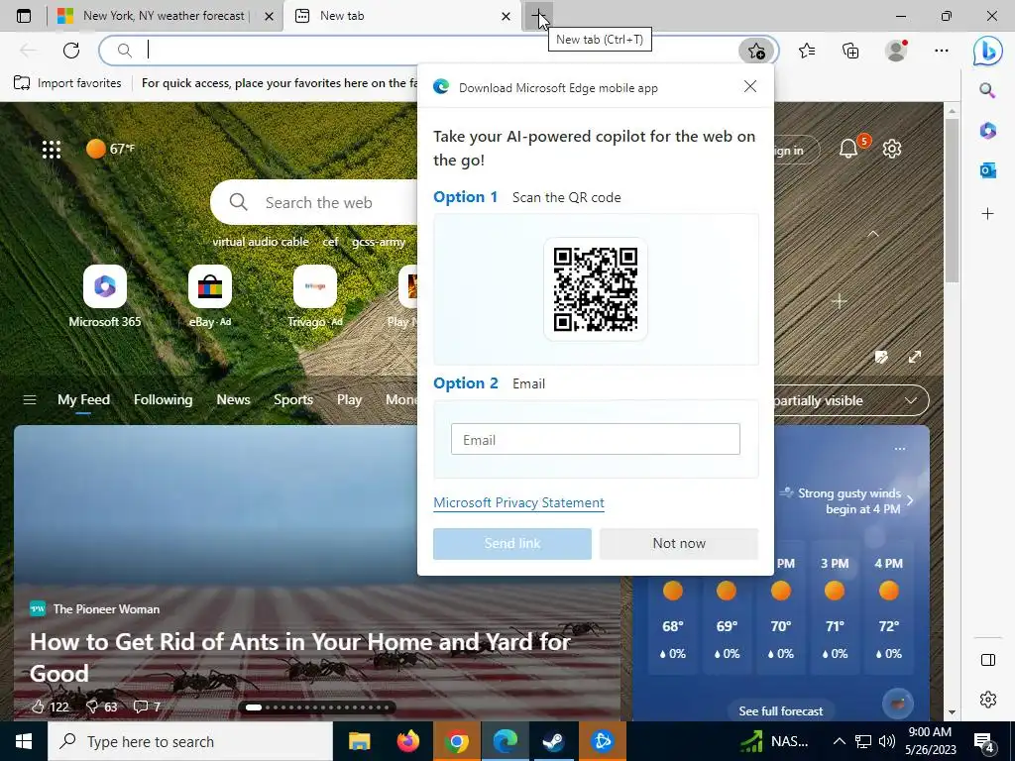
Task: Open File Explorer from taskbar
Action: click(x=359, y=741)
